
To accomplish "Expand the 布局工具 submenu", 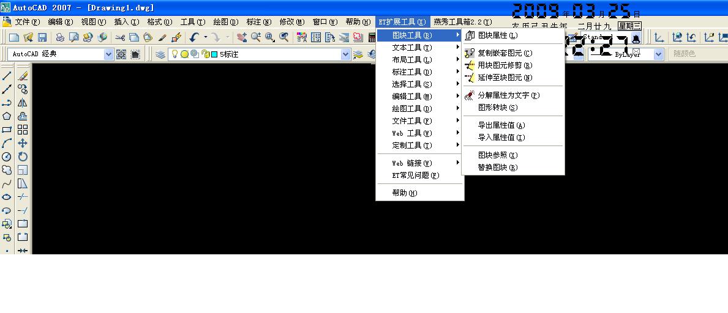I will click(419, 59).
